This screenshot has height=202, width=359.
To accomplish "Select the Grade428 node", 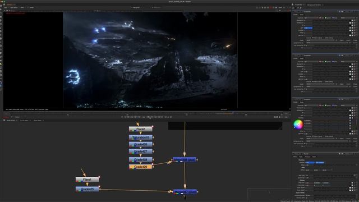I will pos(141,159).
